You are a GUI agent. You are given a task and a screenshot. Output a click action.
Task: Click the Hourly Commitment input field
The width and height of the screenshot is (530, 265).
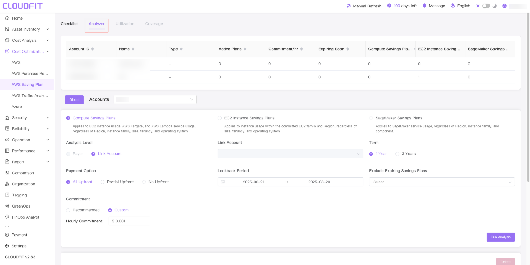point(129,221)
